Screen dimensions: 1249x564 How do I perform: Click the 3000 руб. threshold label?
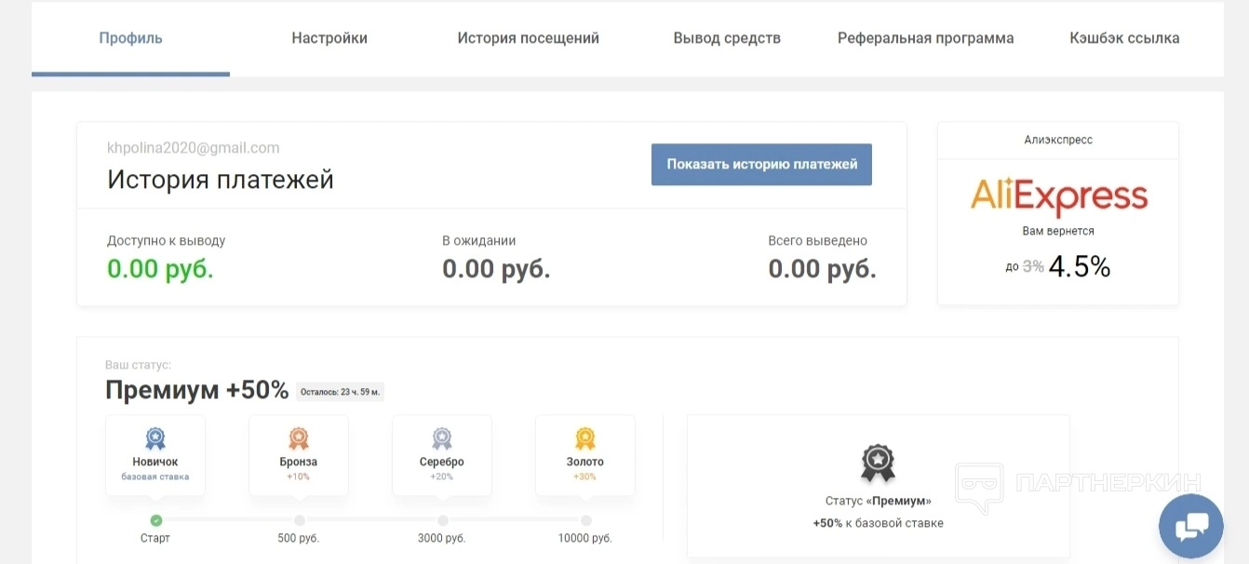[x=442, y=538]
